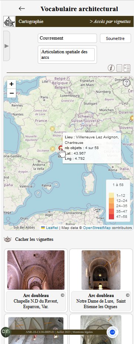
Task: Switch to the single-column list view icon
Action: tap(119, 68)
